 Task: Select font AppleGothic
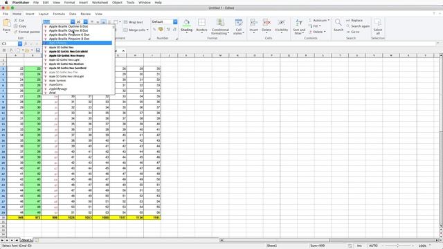click(x=78, y=84)
